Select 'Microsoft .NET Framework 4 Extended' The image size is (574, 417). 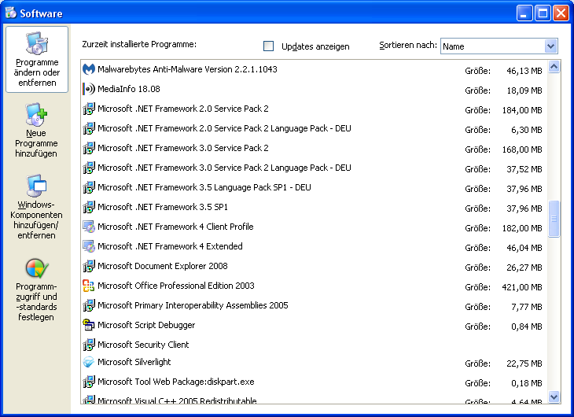click(x=314, y=246)
